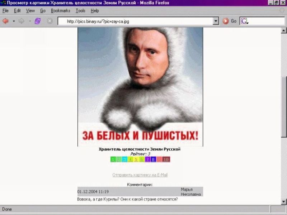Open the Back button history dropdown arrow
Image resolution: width=287 pixels, height=215 pixels.
coord(14,21)
